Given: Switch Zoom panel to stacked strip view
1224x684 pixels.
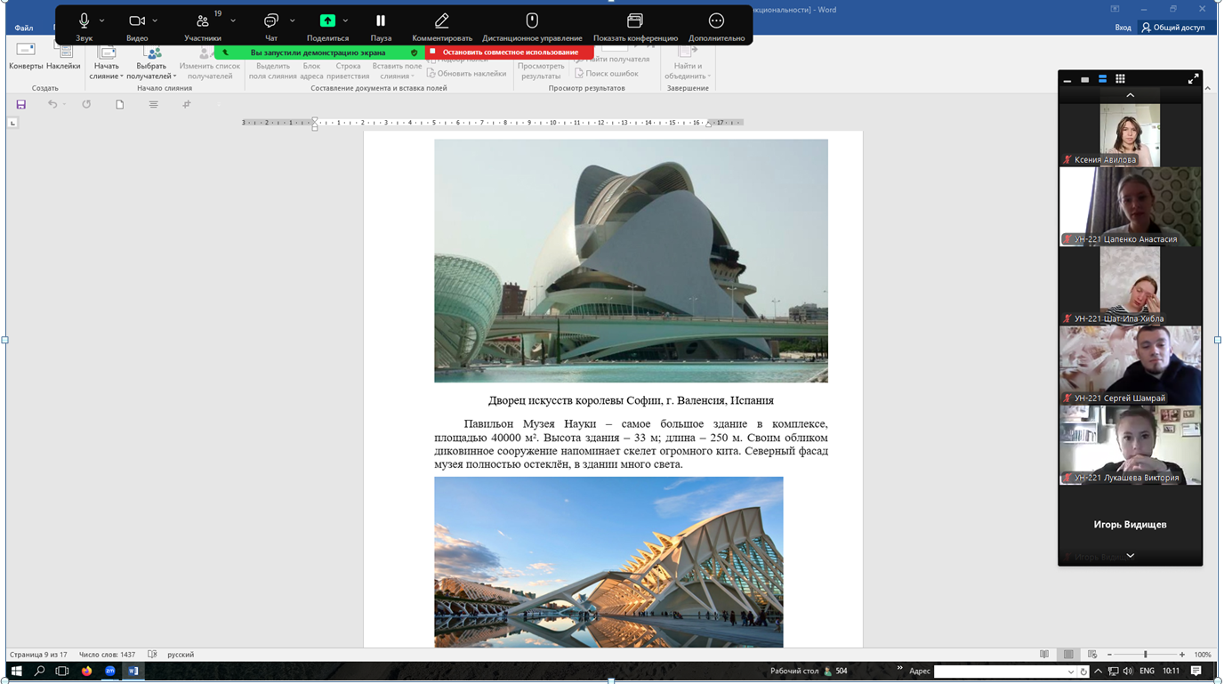Looking at the screenshot, I should (x=1102, y=79).
